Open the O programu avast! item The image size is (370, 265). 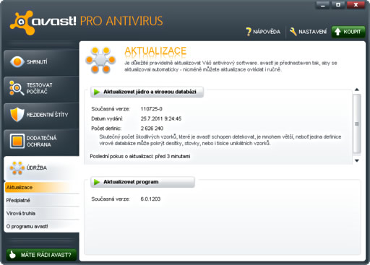click(42, 226)
